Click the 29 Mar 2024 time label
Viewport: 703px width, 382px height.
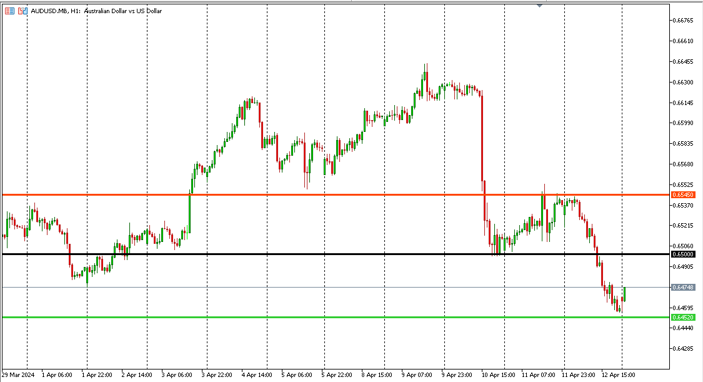[x=18, y=375]
